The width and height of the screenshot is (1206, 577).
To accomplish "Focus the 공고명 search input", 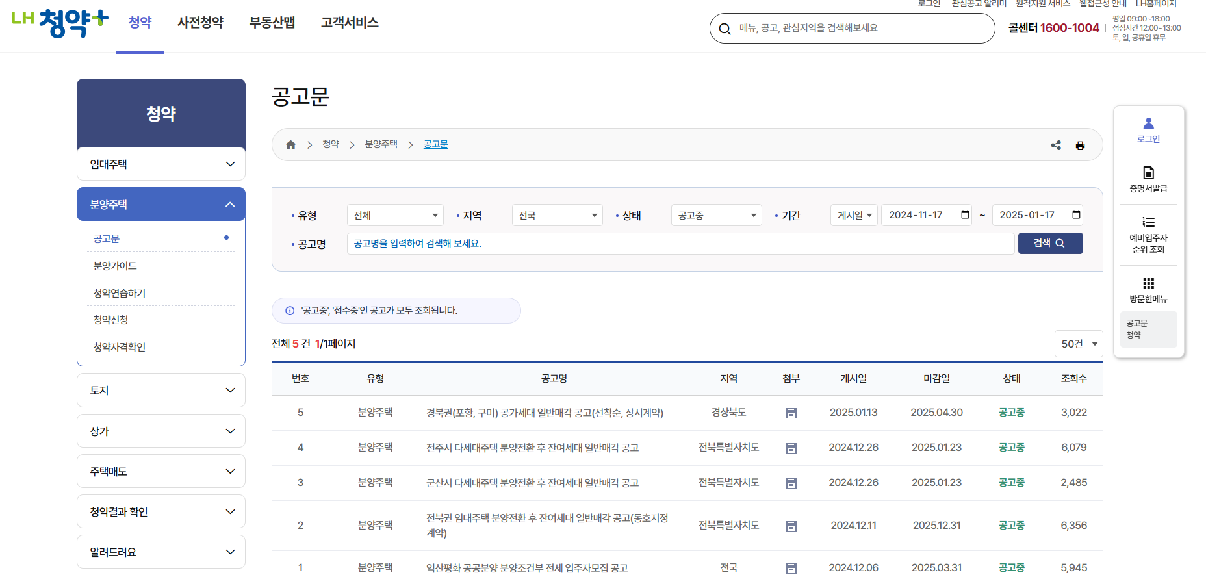I will point(680,244).
